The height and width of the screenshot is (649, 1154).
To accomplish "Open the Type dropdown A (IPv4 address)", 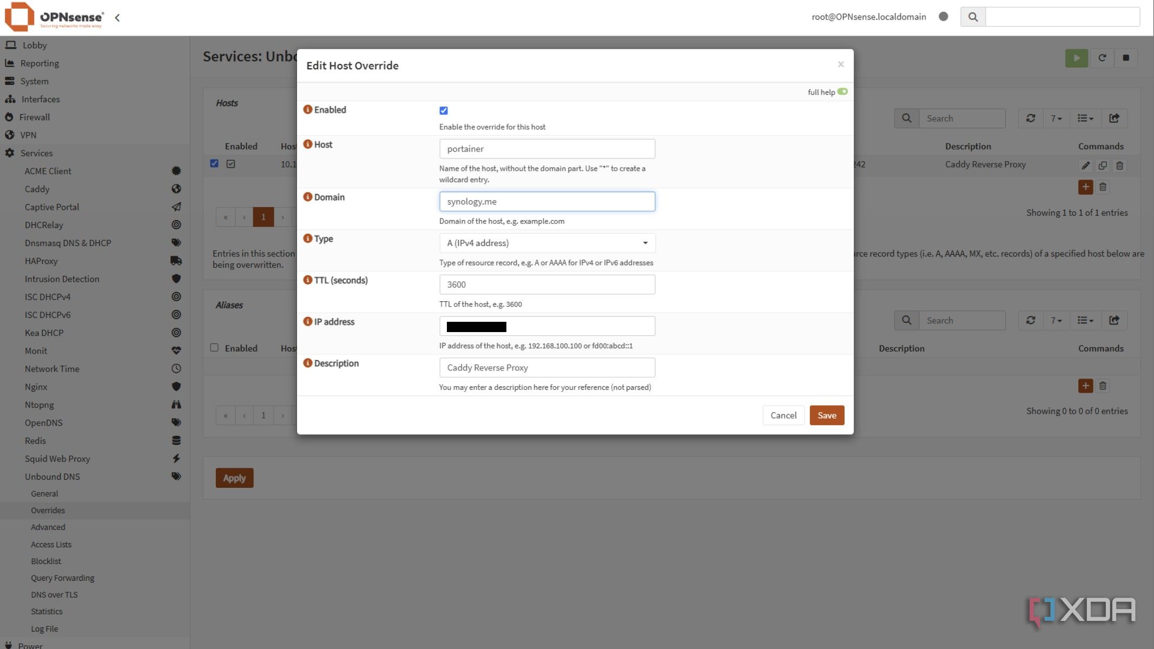I will (x=547, y=243).
